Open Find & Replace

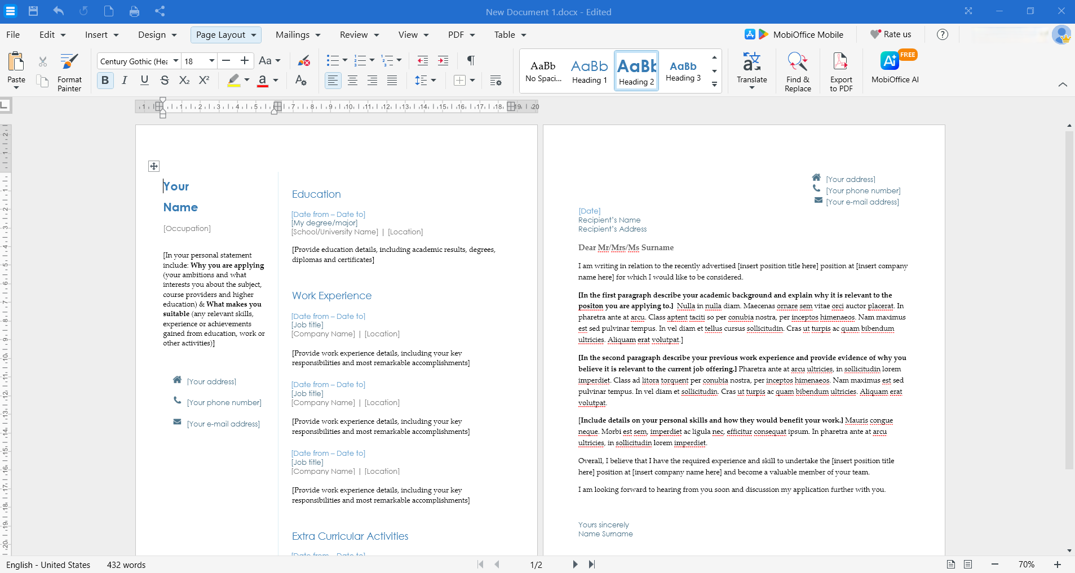tap(798, 72)
